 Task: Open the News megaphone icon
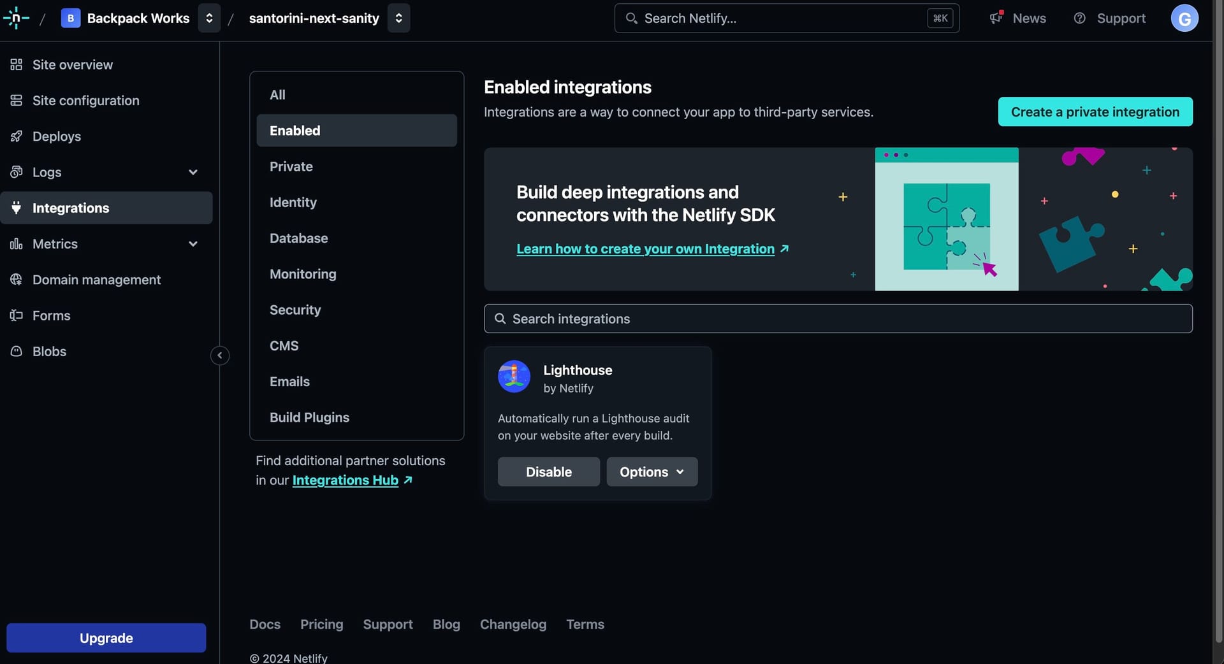coord(996,18)
